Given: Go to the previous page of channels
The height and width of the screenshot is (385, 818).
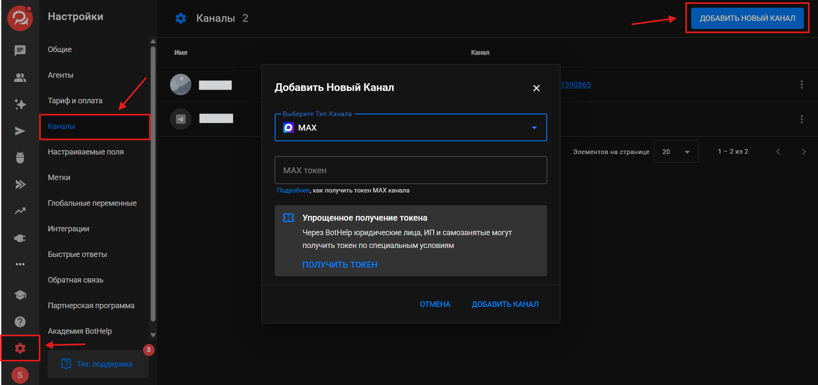Looking at the screenshot, I should pyautogui.click(x=778, y=152).
